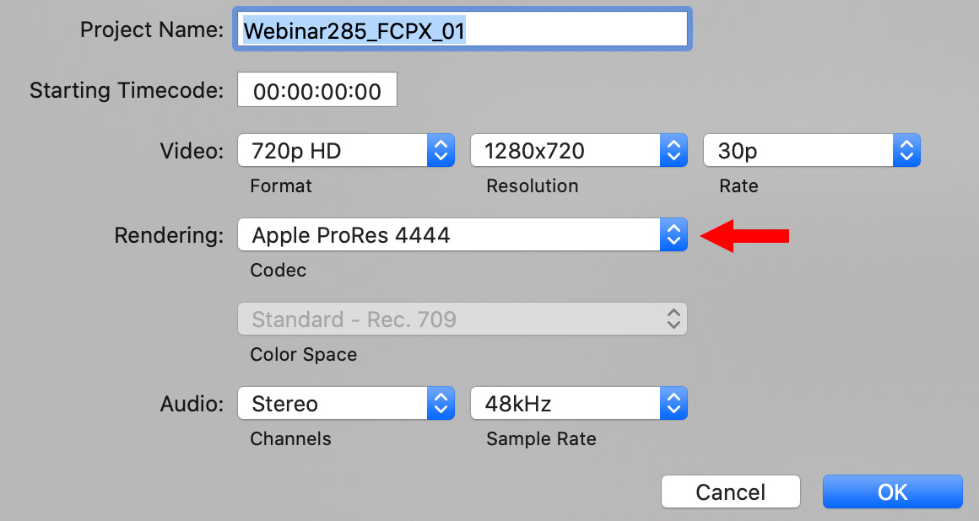
Task: Open the 720p HD Format dropdown
Action: [346, 150]
